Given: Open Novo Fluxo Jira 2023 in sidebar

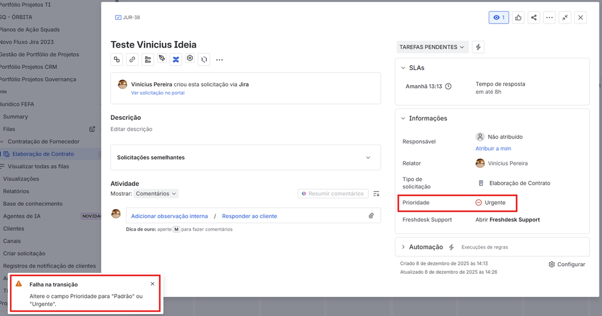Looking at the screenshot, I should (27, 42).
